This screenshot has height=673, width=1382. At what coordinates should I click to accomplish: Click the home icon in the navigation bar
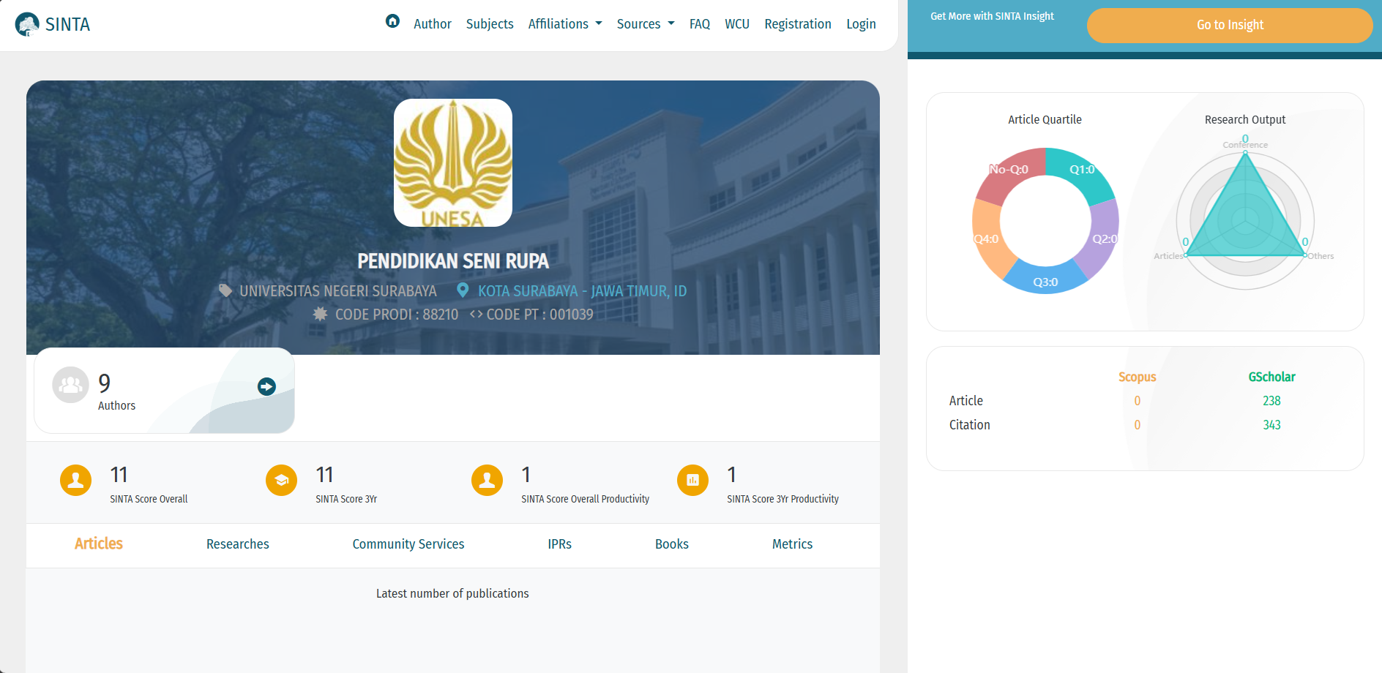click(x=393, y=23)
